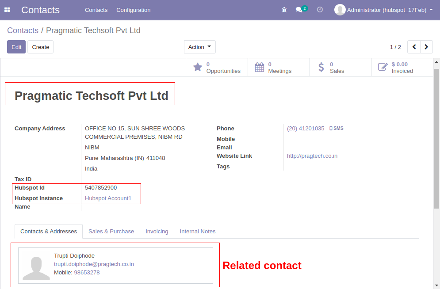Go back via Contacts breadcrumb link
The height and width of the screenshot is (289, 440).
(x=23, y=30)
